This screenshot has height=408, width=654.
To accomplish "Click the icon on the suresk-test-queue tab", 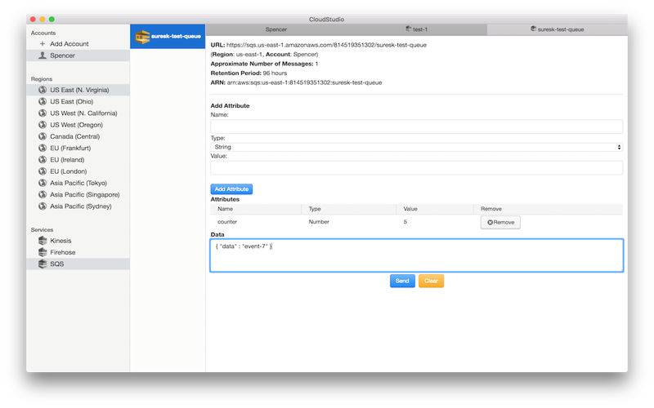I will pyautogui.click(x=533, y=29).
